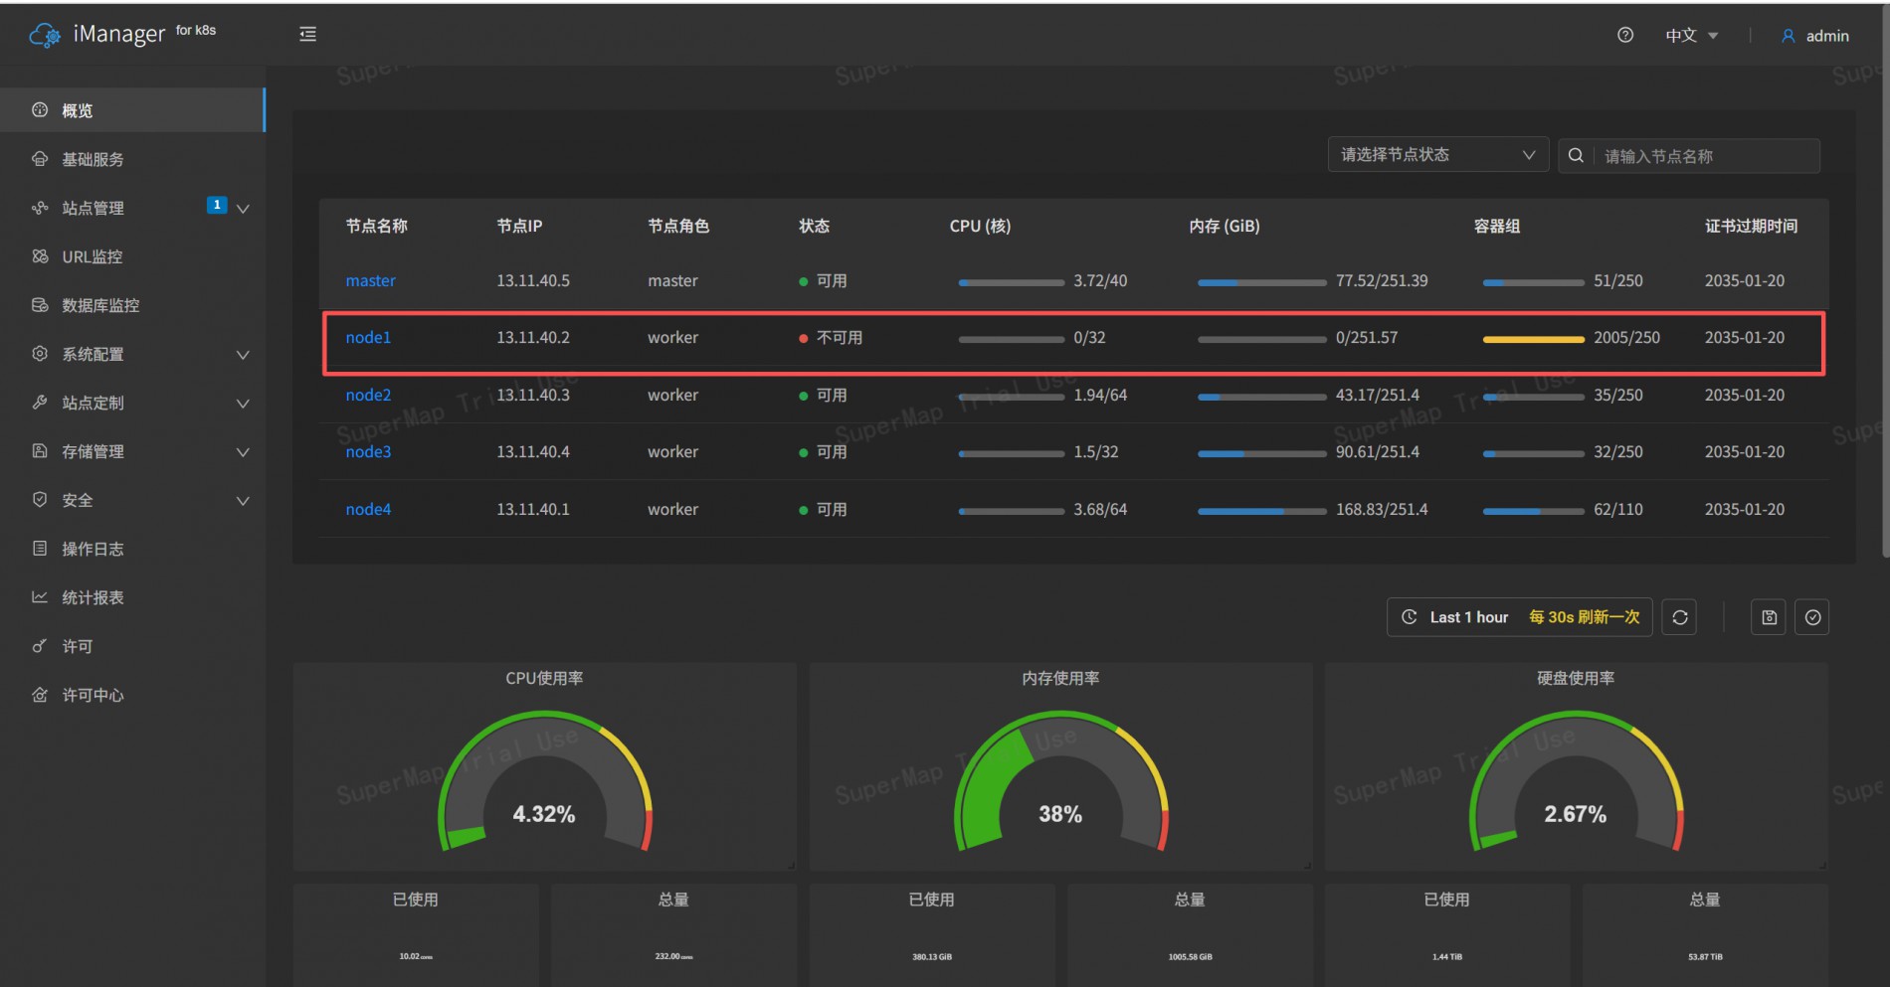Viewport: 1890px width, 987px height.
Task: Open the master node link
Action: pos(370,281)
